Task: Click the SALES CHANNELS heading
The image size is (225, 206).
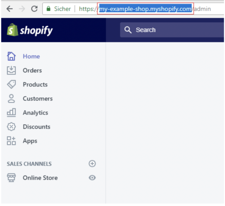Action: point(29,164)
